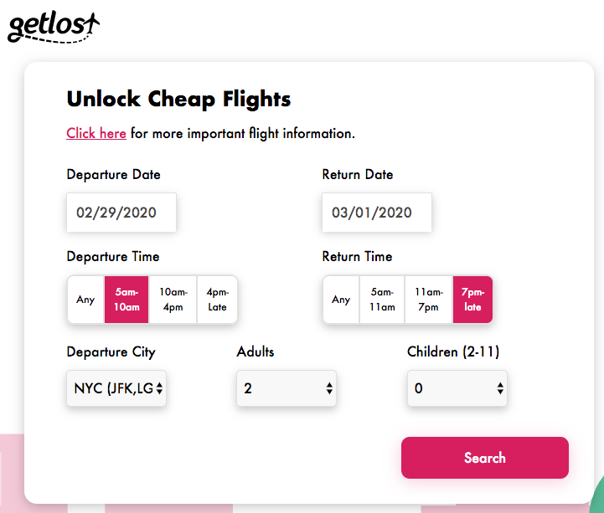604x513 pixels.
Task: Select 'Any' departure time option
Action: point(85,300)
